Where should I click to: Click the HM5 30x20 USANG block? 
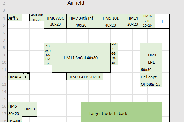(15, 111)
